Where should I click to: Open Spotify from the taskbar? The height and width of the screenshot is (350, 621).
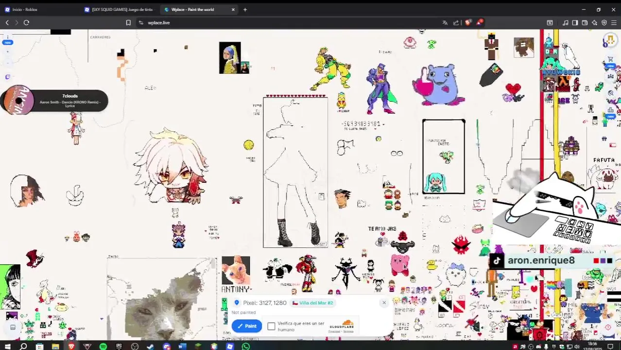pos(103,346)
